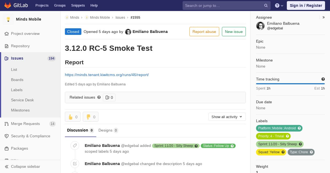Click the Security & Compliance shield icon
Viewport: 330px width, 173px height.
click(x=7, y=136)
